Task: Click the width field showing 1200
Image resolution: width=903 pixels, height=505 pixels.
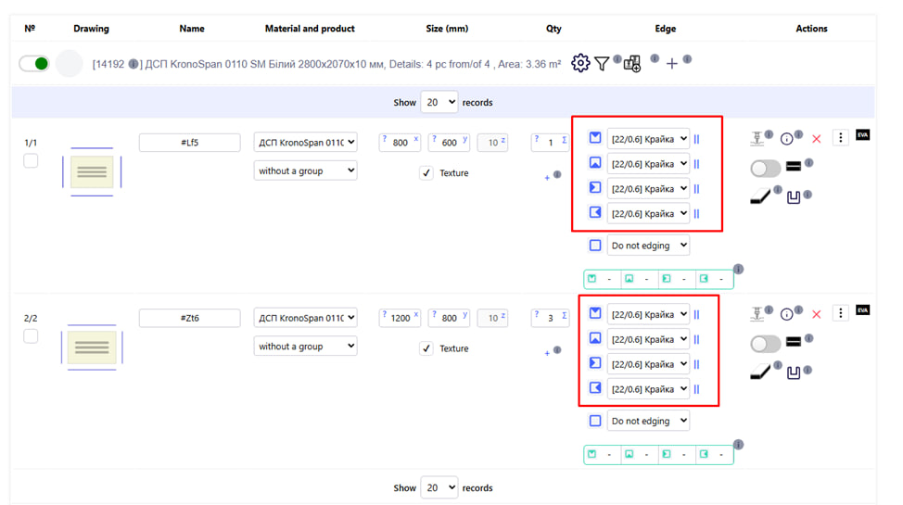Action: point(401,318)
